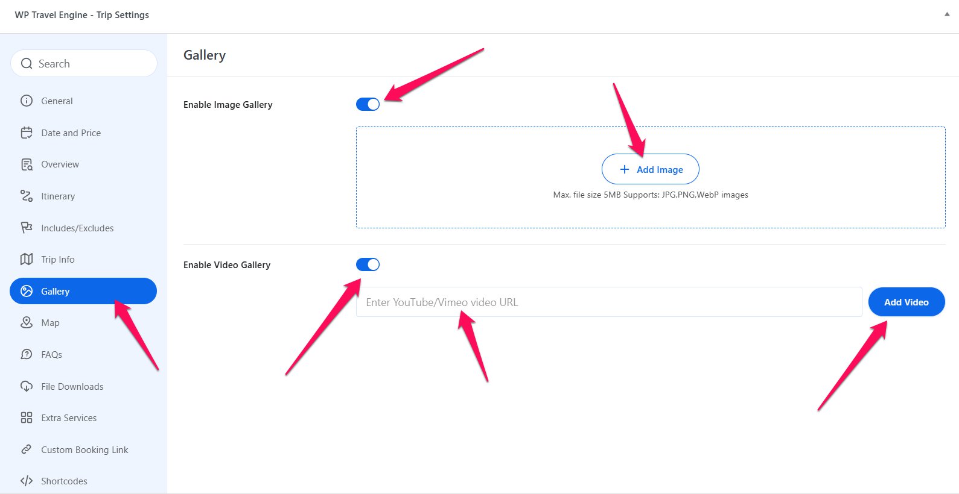The width and height of the screenshot is (959, 494).
Task: Open the Overview settings page
Action: click(60, 164)
